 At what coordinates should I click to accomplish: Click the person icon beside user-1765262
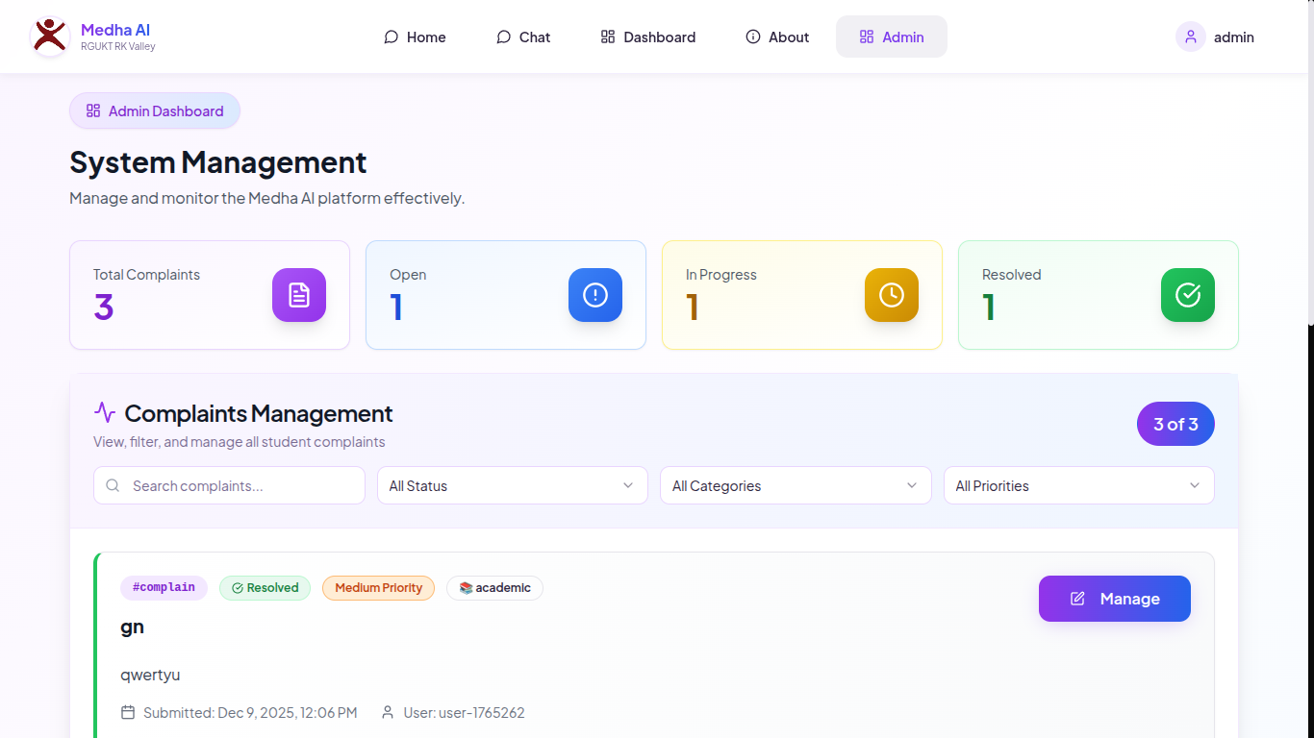tap(388, 712)
